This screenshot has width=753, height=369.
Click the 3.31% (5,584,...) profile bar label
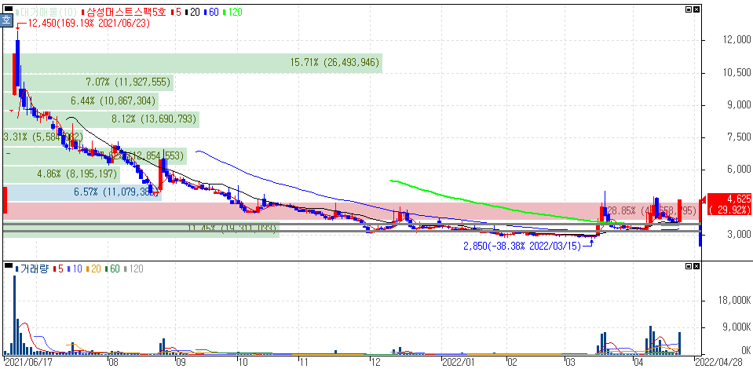pos(43,137)
